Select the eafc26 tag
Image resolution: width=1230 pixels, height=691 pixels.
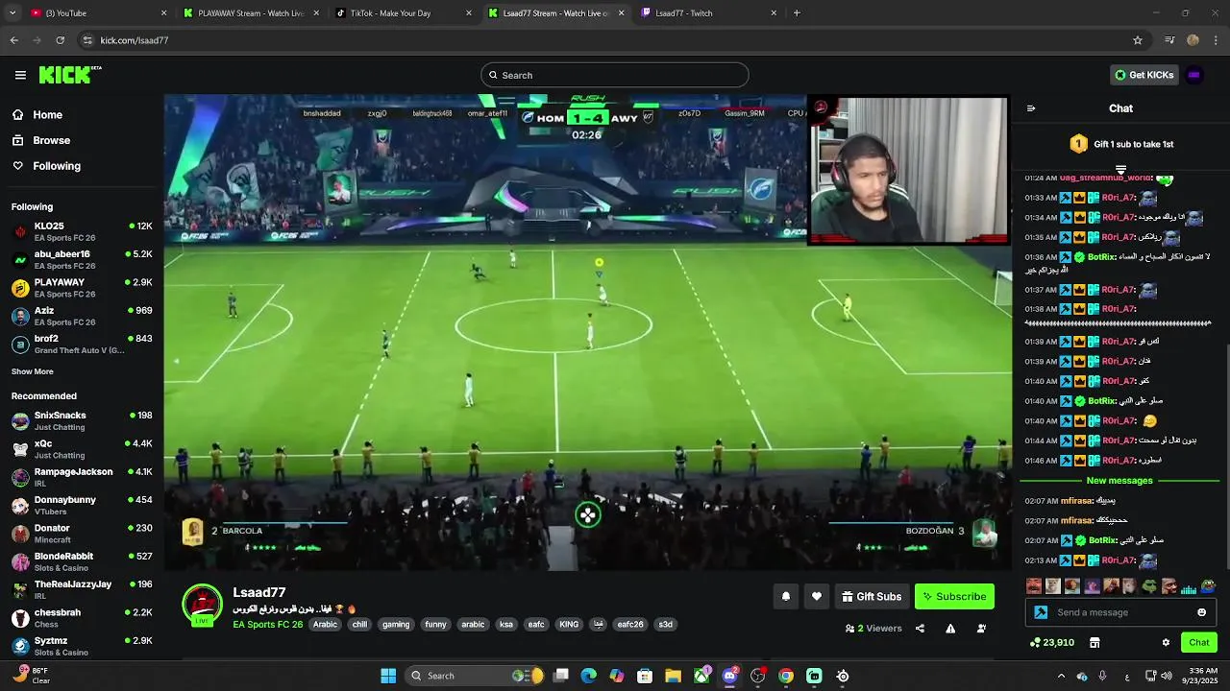[630, 624]
